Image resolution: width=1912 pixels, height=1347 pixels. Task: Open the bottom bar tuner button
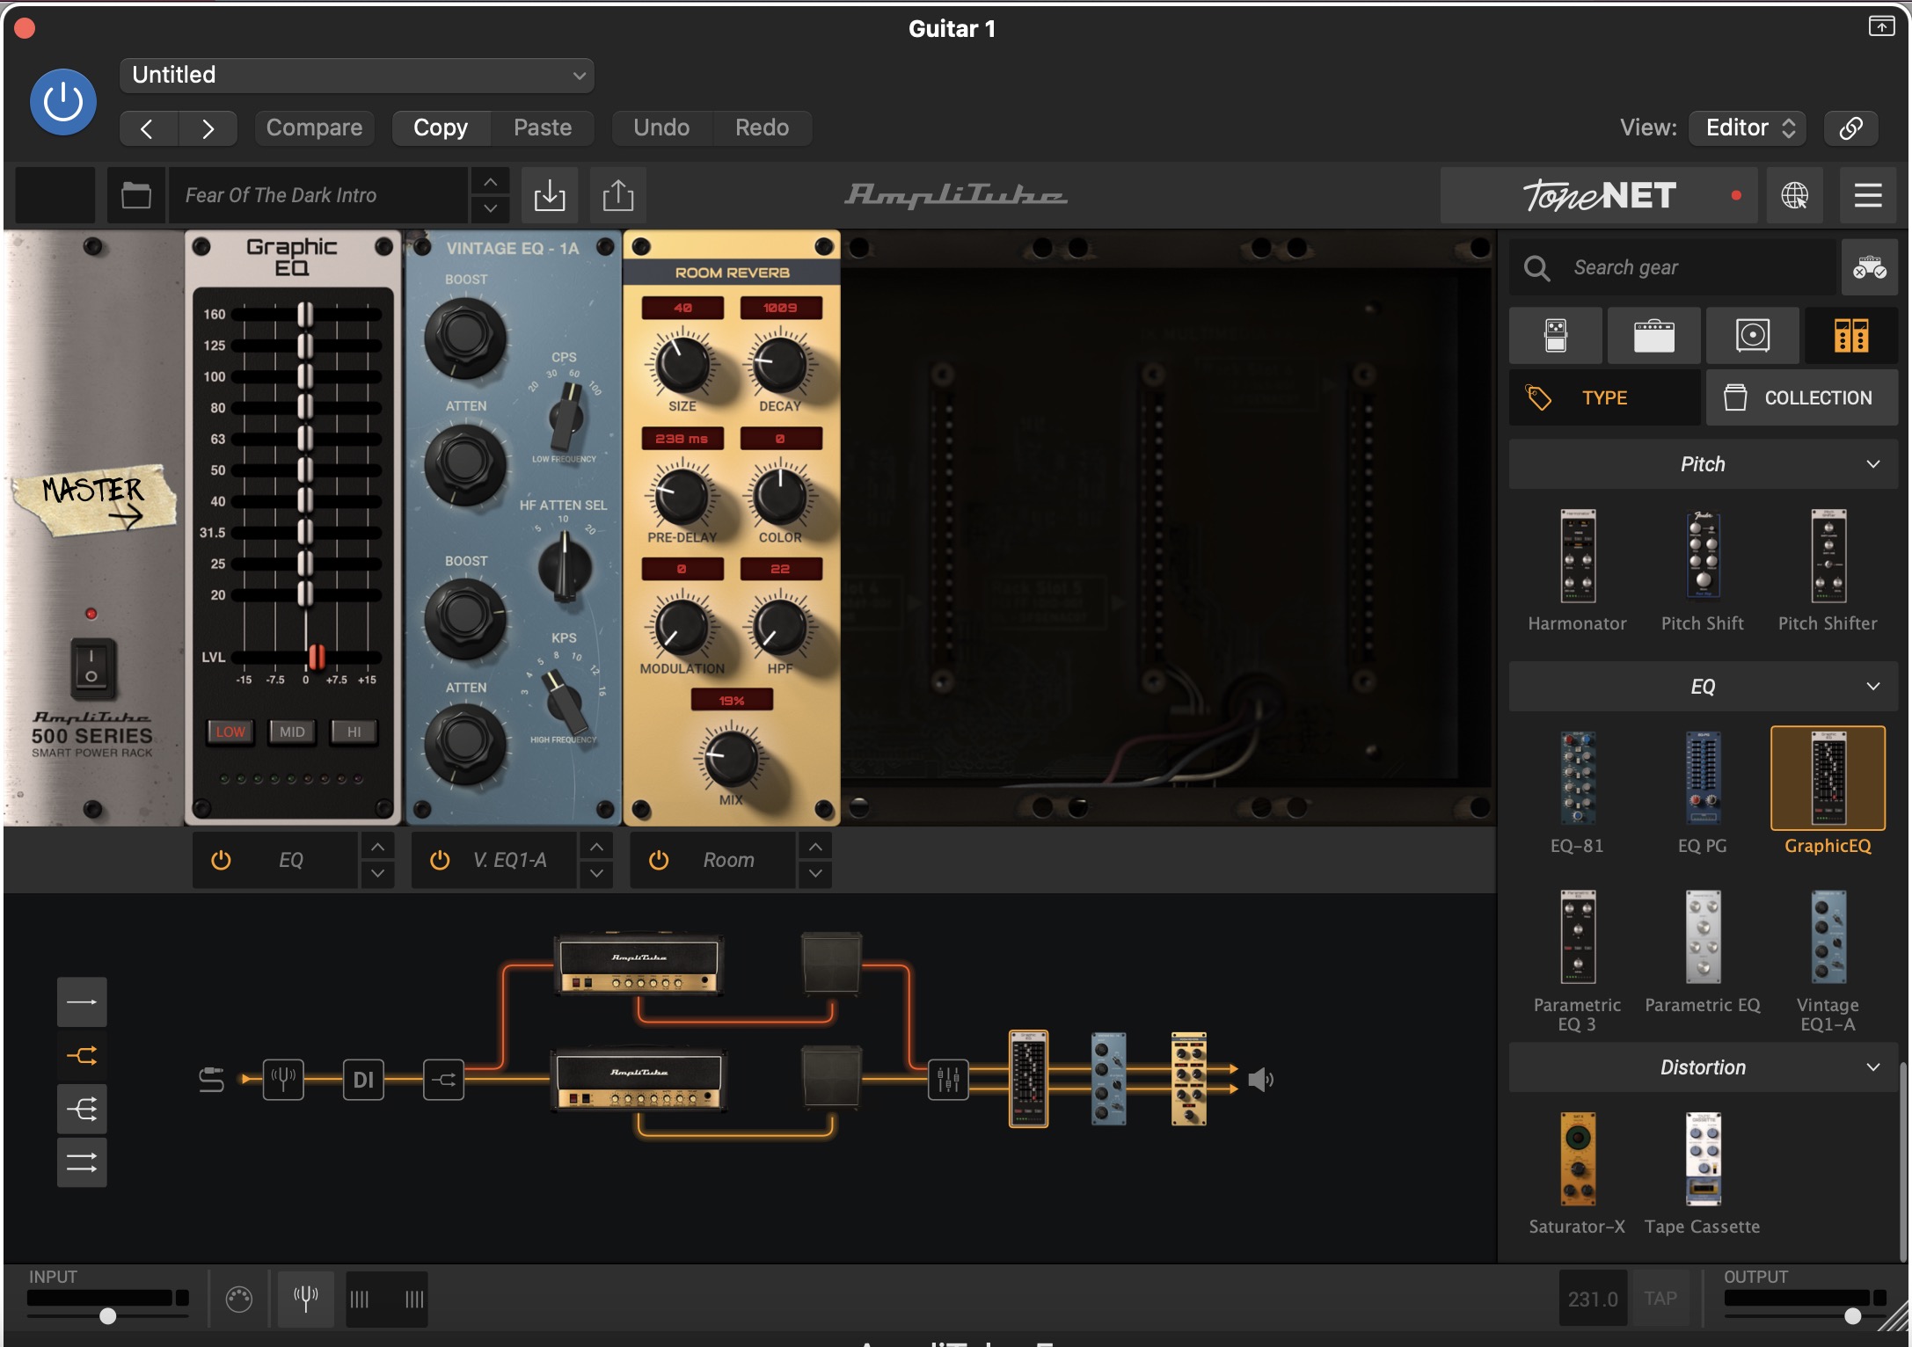pos(306,1298)
